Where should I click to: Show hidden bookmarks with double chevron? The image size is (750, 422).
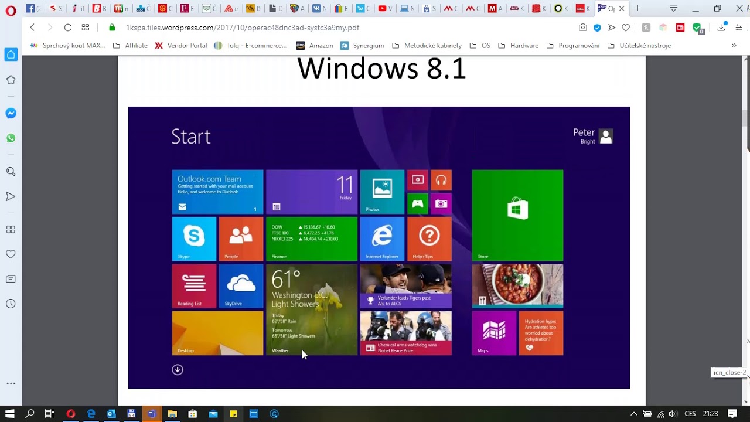(734, 45)
